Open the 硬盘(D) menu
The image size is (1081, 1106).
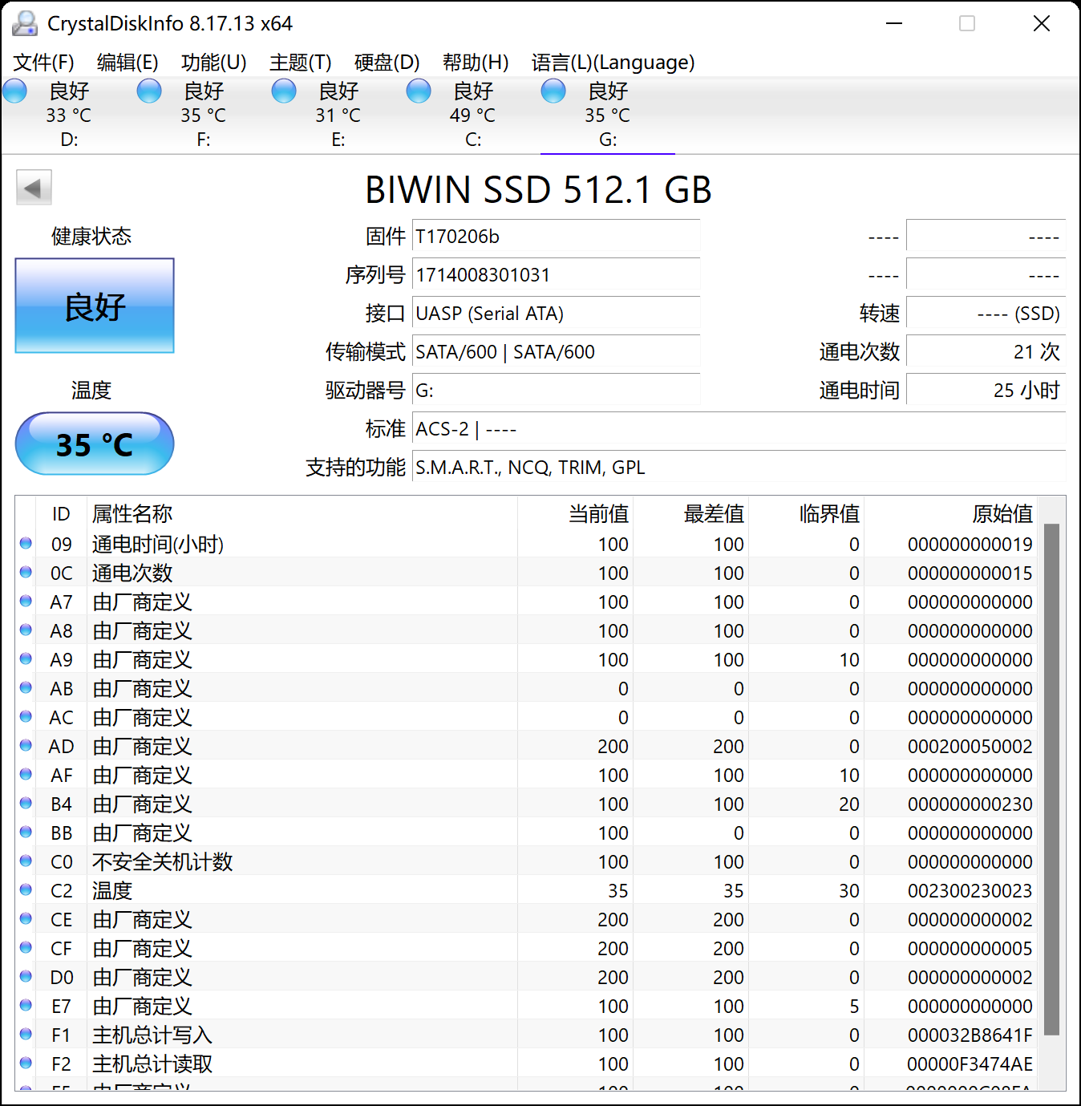(387, 63)
